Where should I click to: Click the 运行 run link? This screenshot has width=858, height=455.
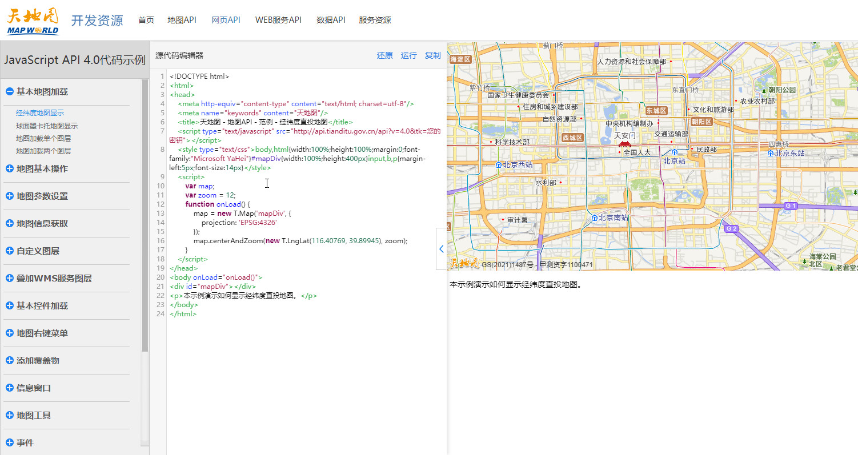click(x=408, y=55)
